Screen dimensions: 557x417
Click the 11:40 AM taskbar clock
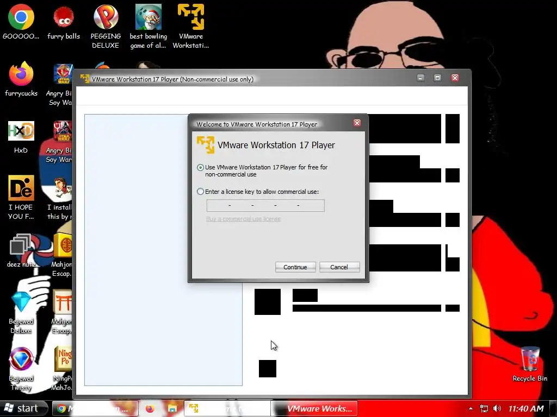[526, 408]
